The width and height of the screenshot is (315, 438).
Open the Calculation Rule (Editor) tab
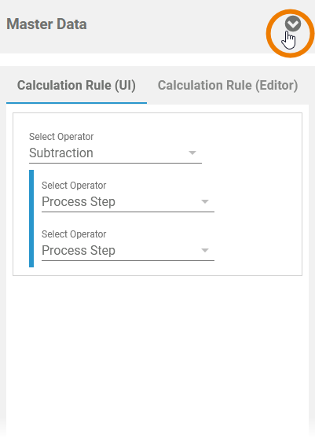tap(228, 85)
